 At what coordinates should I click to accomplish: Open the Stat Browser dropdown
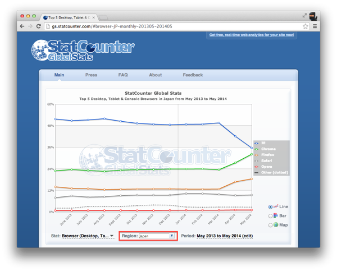[88, 236]
